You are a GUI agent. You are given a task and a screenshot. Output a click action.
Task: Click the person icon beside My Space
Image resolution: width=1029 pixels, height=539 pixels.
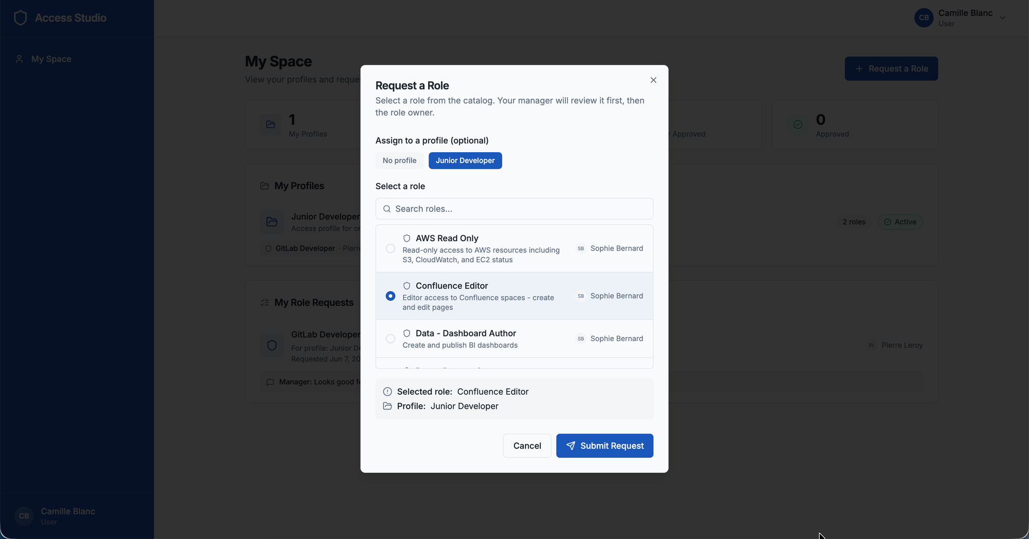(x=20, y=59)
